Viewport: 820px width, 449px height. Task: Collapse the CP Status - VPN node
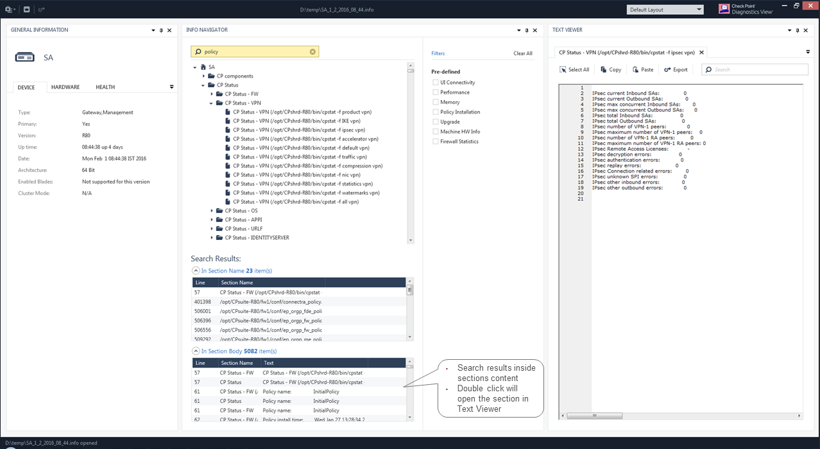[212, 103]
